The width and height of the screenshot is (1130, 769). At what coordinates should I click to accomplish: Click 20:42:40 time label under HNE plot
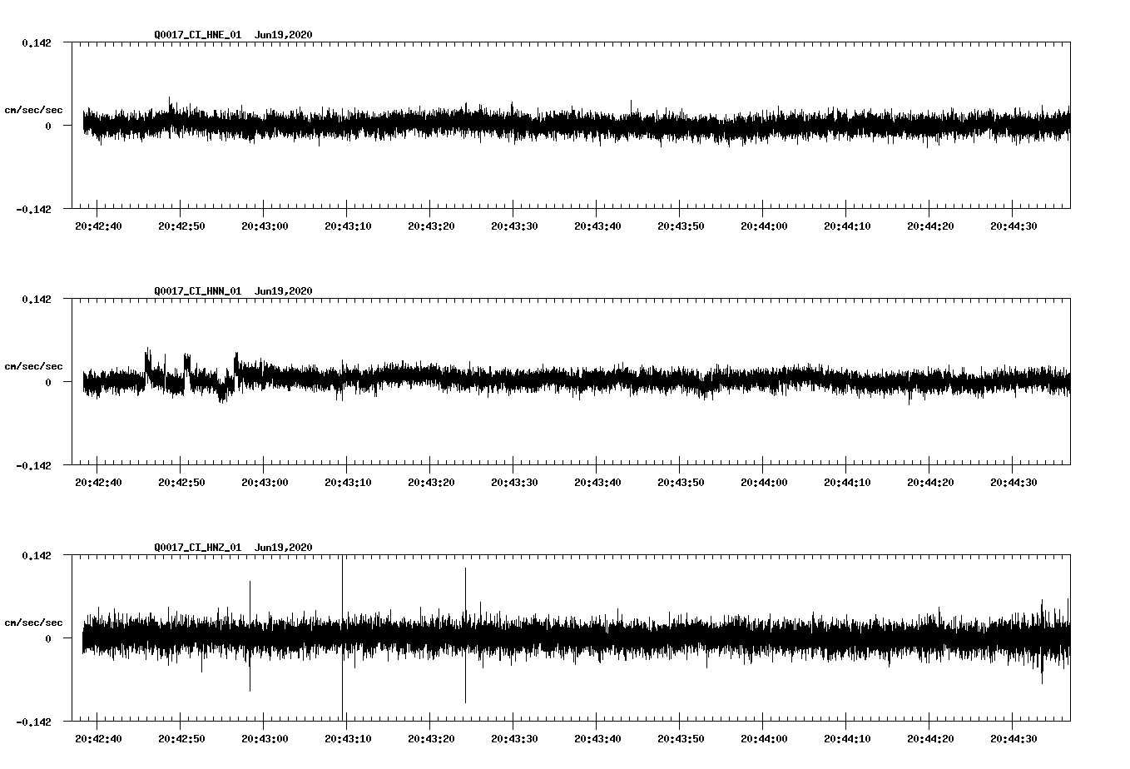click(x=98, y=226)
